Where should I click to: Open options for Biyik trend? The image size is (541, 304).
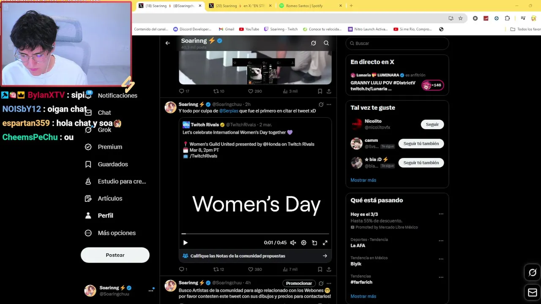[x=441, y=259]
